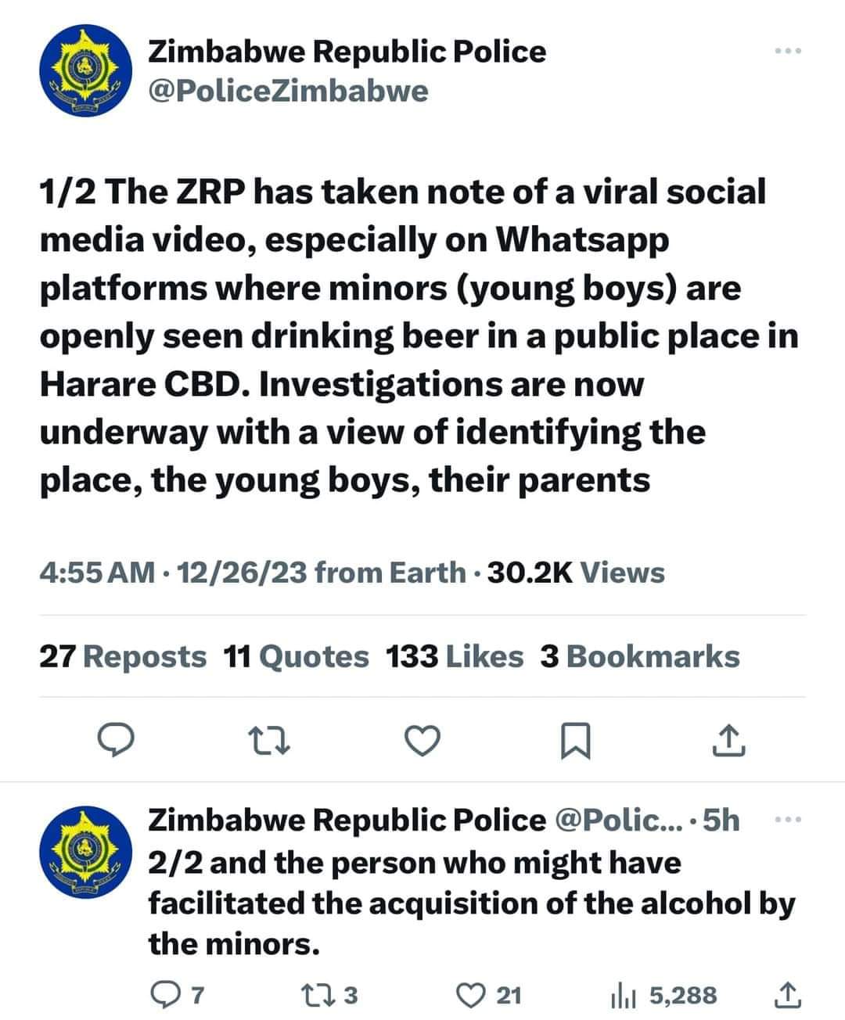The width and height of the screenshot is (845, 1020).
Task: Repost the main tweet about viral video
Action: [x=268, y=739]
